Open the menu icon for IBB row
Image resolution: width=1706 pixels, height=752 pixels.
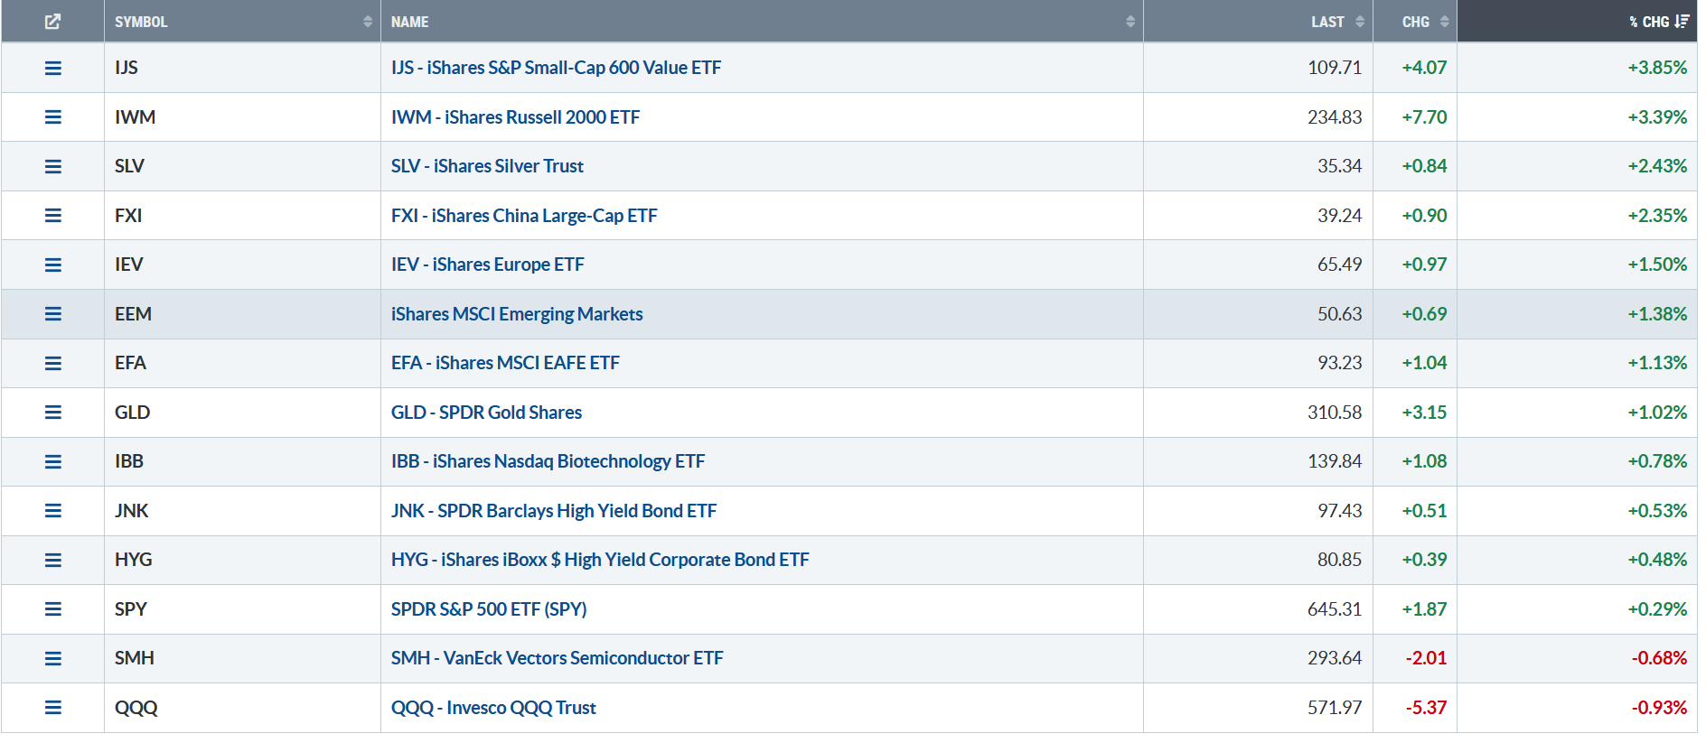[52, 461]
